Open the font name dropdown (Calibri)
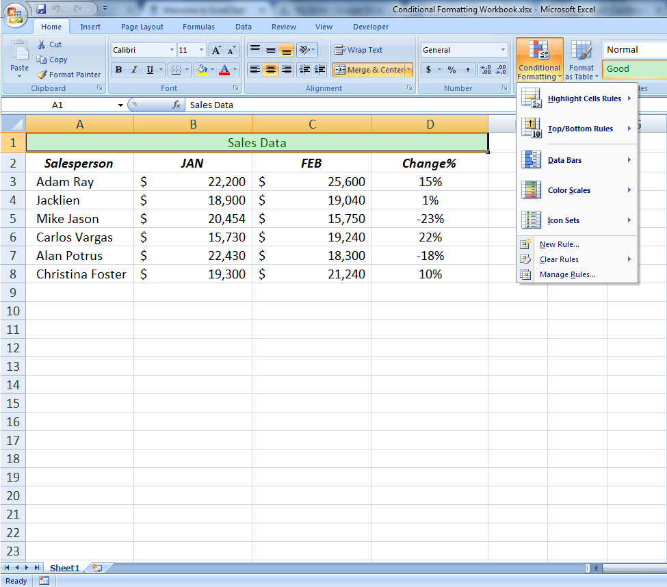The image size is (667, 587). (x=171, y=50)
